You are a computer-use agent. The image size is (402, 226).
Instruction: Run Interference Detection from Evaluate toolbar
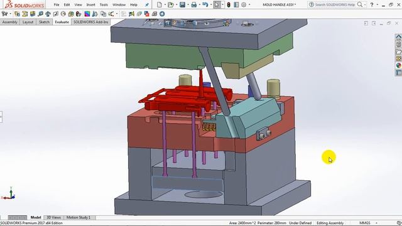point(17,14)
